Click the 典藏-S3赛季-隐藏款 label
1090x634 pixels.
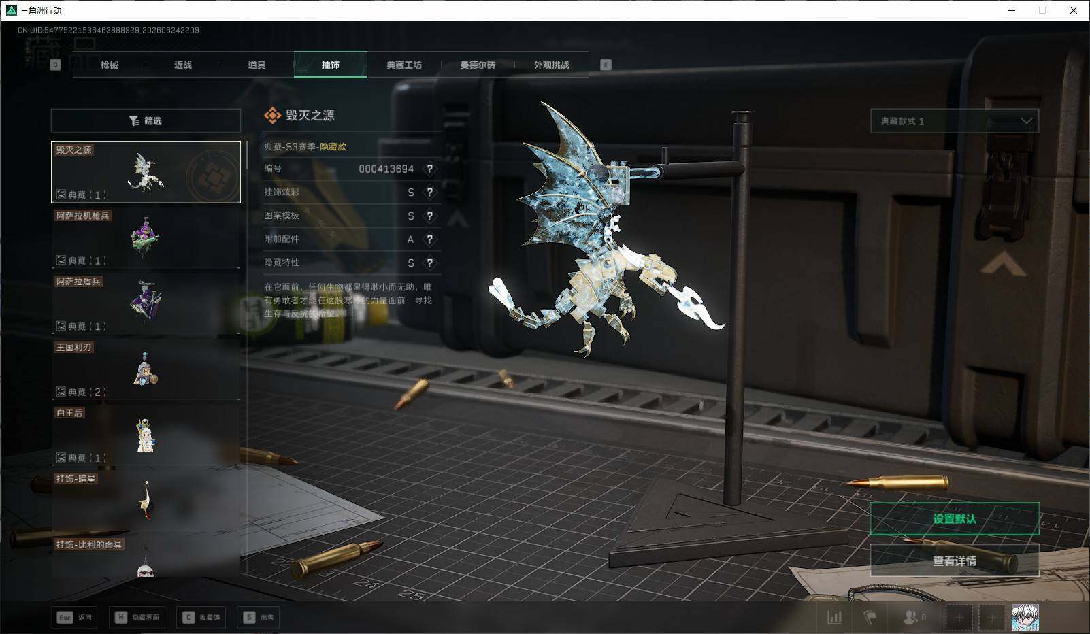tap(305, 146)
